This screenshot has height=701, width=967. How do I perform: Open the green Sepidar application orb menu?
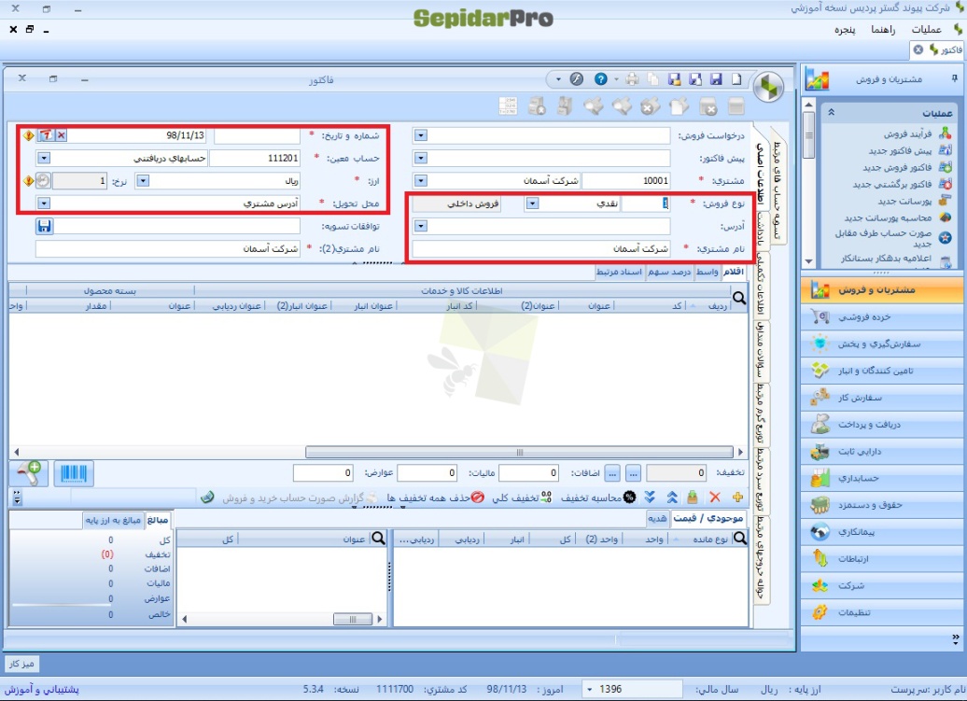coord(768,87)
